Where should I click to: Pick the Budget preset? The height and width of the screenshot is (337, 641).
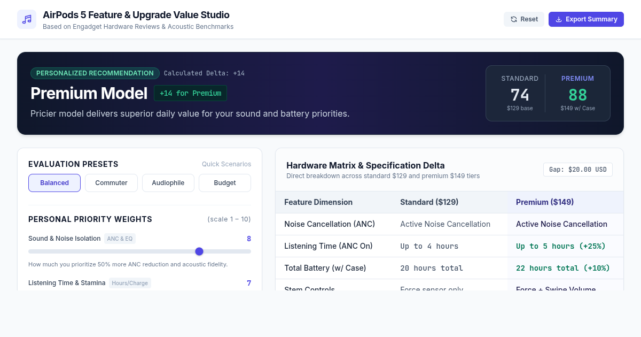[x=225, y=183]
